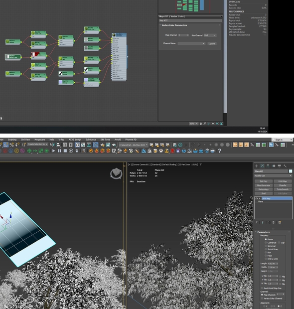This screenshot has width=294, height=309.
Task: Switch to the Utilities wrench tab
Action: [285, 166]
